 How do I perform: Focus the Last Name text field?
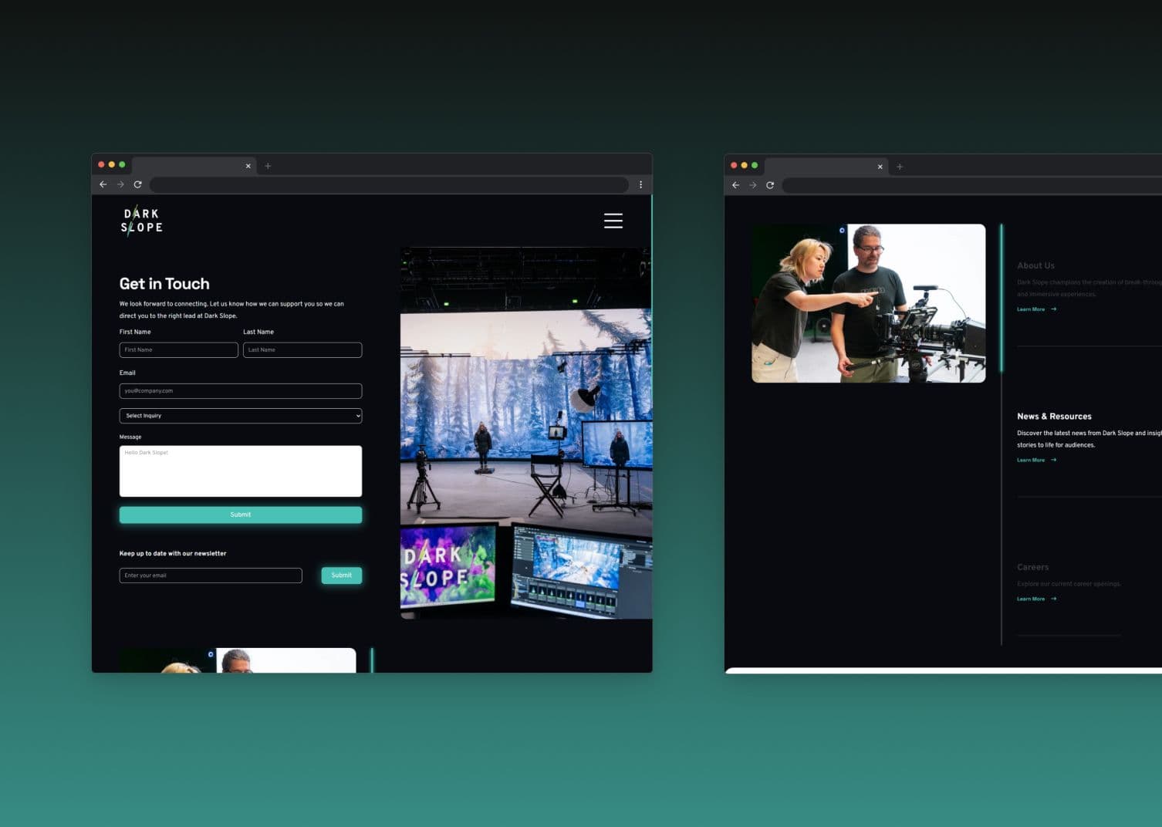[x=302, y=350]
